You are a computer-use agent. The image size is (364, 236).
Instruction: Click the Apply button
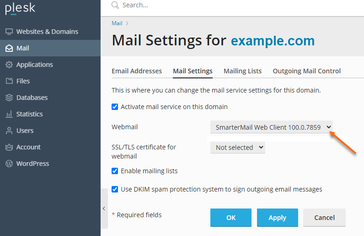(278, 218)
